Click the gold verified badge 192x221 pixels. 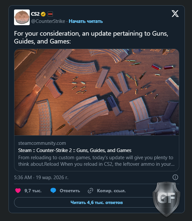tap(43, 14)
